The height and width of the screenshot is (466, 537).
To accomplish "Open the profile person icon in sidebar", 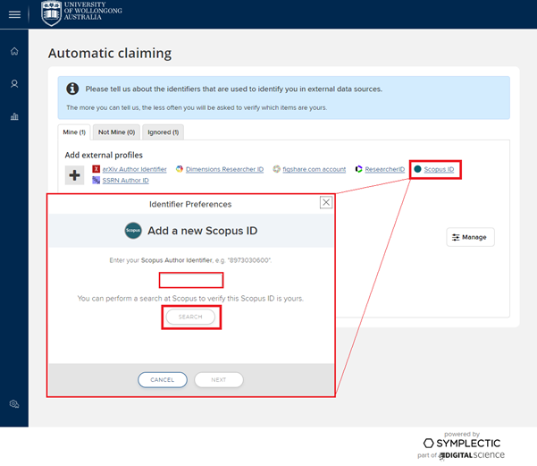I will pyautogui.click(x=14, y=84).
